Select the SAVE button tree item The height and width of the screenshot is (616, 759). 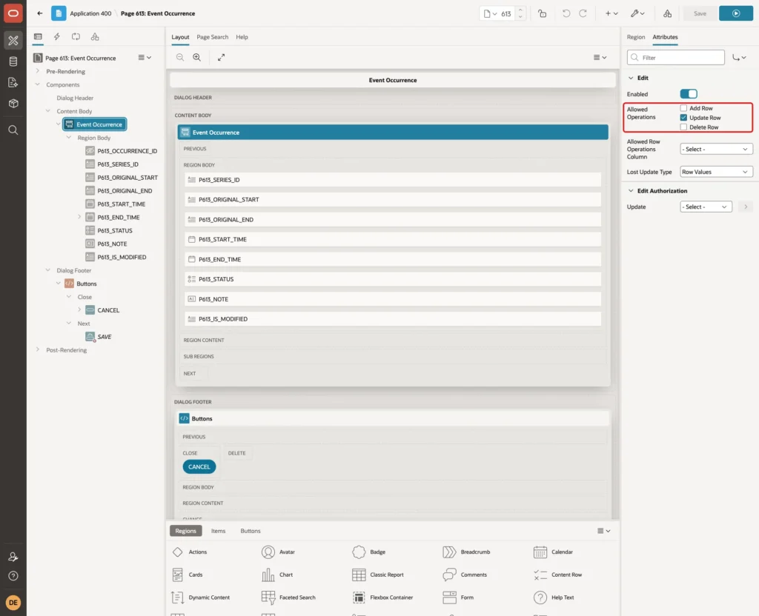104,337
